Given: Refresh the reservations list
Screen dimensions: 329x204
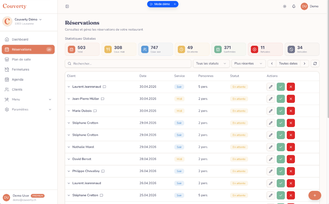Looking at the screenshot, I should click(315, 64).
